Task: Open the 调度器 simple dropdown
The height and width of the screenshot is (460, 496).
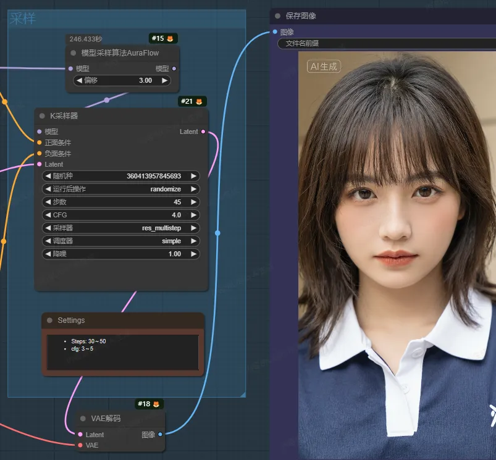Action: click(x=121, y=241)
